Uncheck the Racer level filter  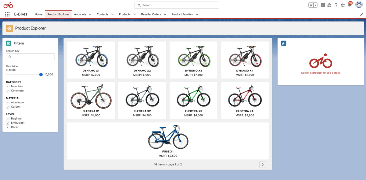pyautogui.click(x=8, y=127)
